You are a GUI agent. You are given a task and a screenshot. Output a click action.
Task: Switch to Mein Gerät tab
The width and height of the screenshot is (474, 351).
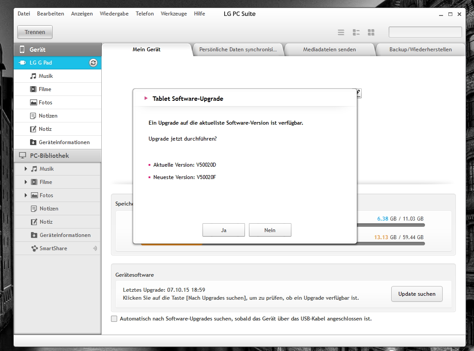pyautogui.click(x=147, y=50)
